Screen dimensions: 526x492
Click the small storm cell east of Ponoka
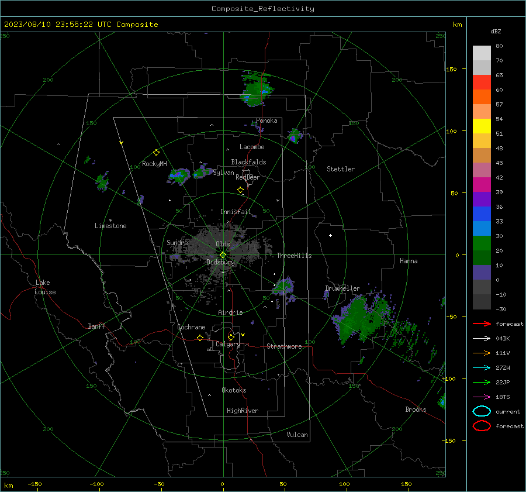[x=295, y=136]
